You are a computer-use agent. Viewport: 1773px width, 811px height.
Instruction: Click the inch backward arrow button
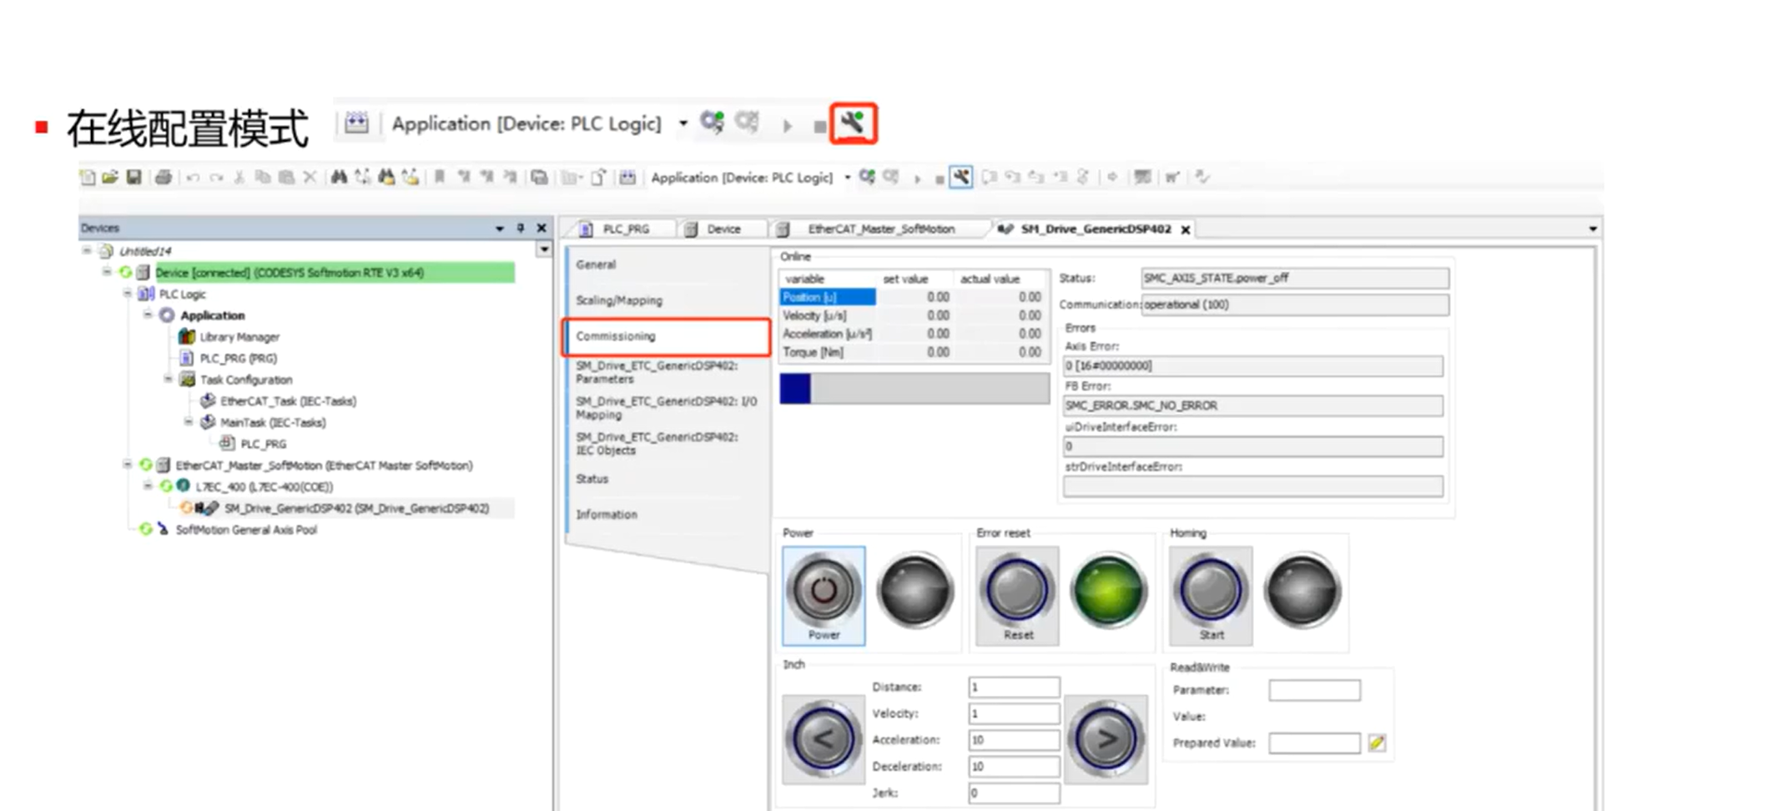[x=823, y=739]
